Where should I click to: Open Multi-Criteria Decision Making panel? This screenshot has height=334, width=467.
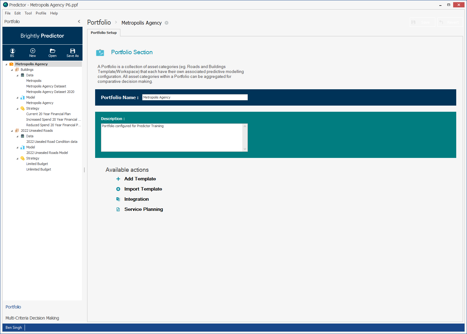[32, 318]
